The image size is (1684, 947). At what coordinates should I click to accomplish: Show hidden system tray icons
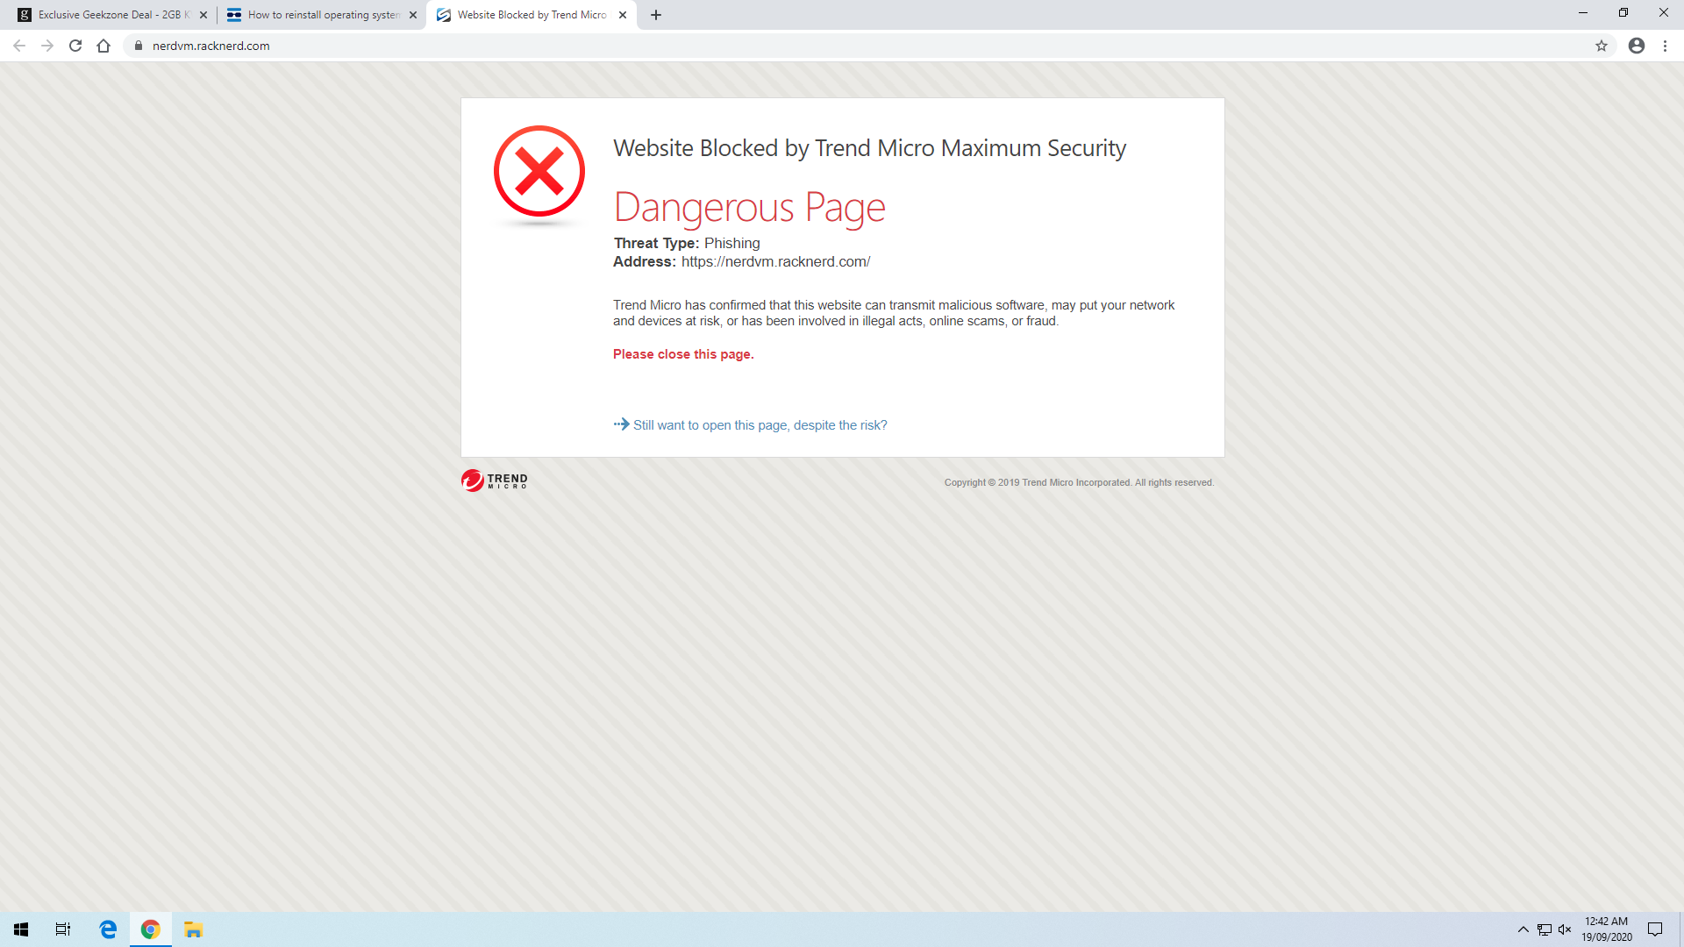(x=1523, y=929)
